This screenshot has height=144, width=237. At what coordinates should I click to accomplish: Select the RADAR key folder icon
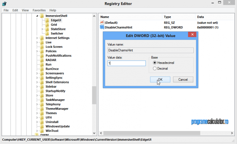(x=42, y=60)
